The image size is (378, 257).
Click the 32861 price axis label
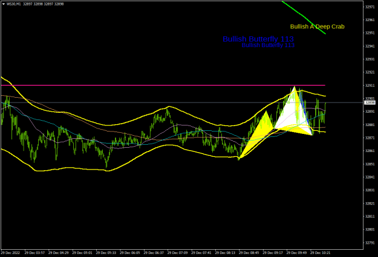[370, 151]
